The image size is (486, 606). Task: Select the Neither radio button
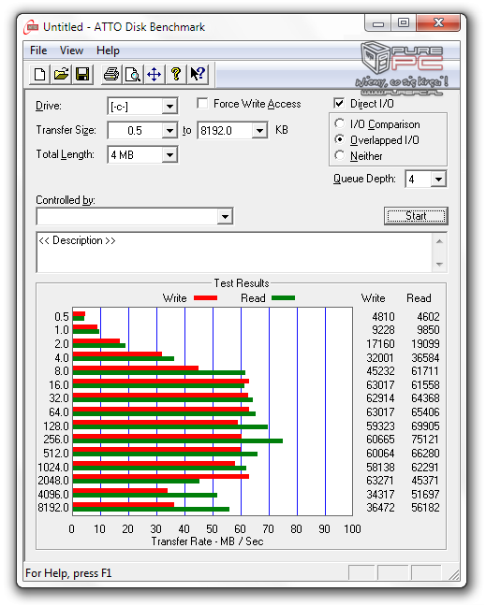click(x=339, y=155)
